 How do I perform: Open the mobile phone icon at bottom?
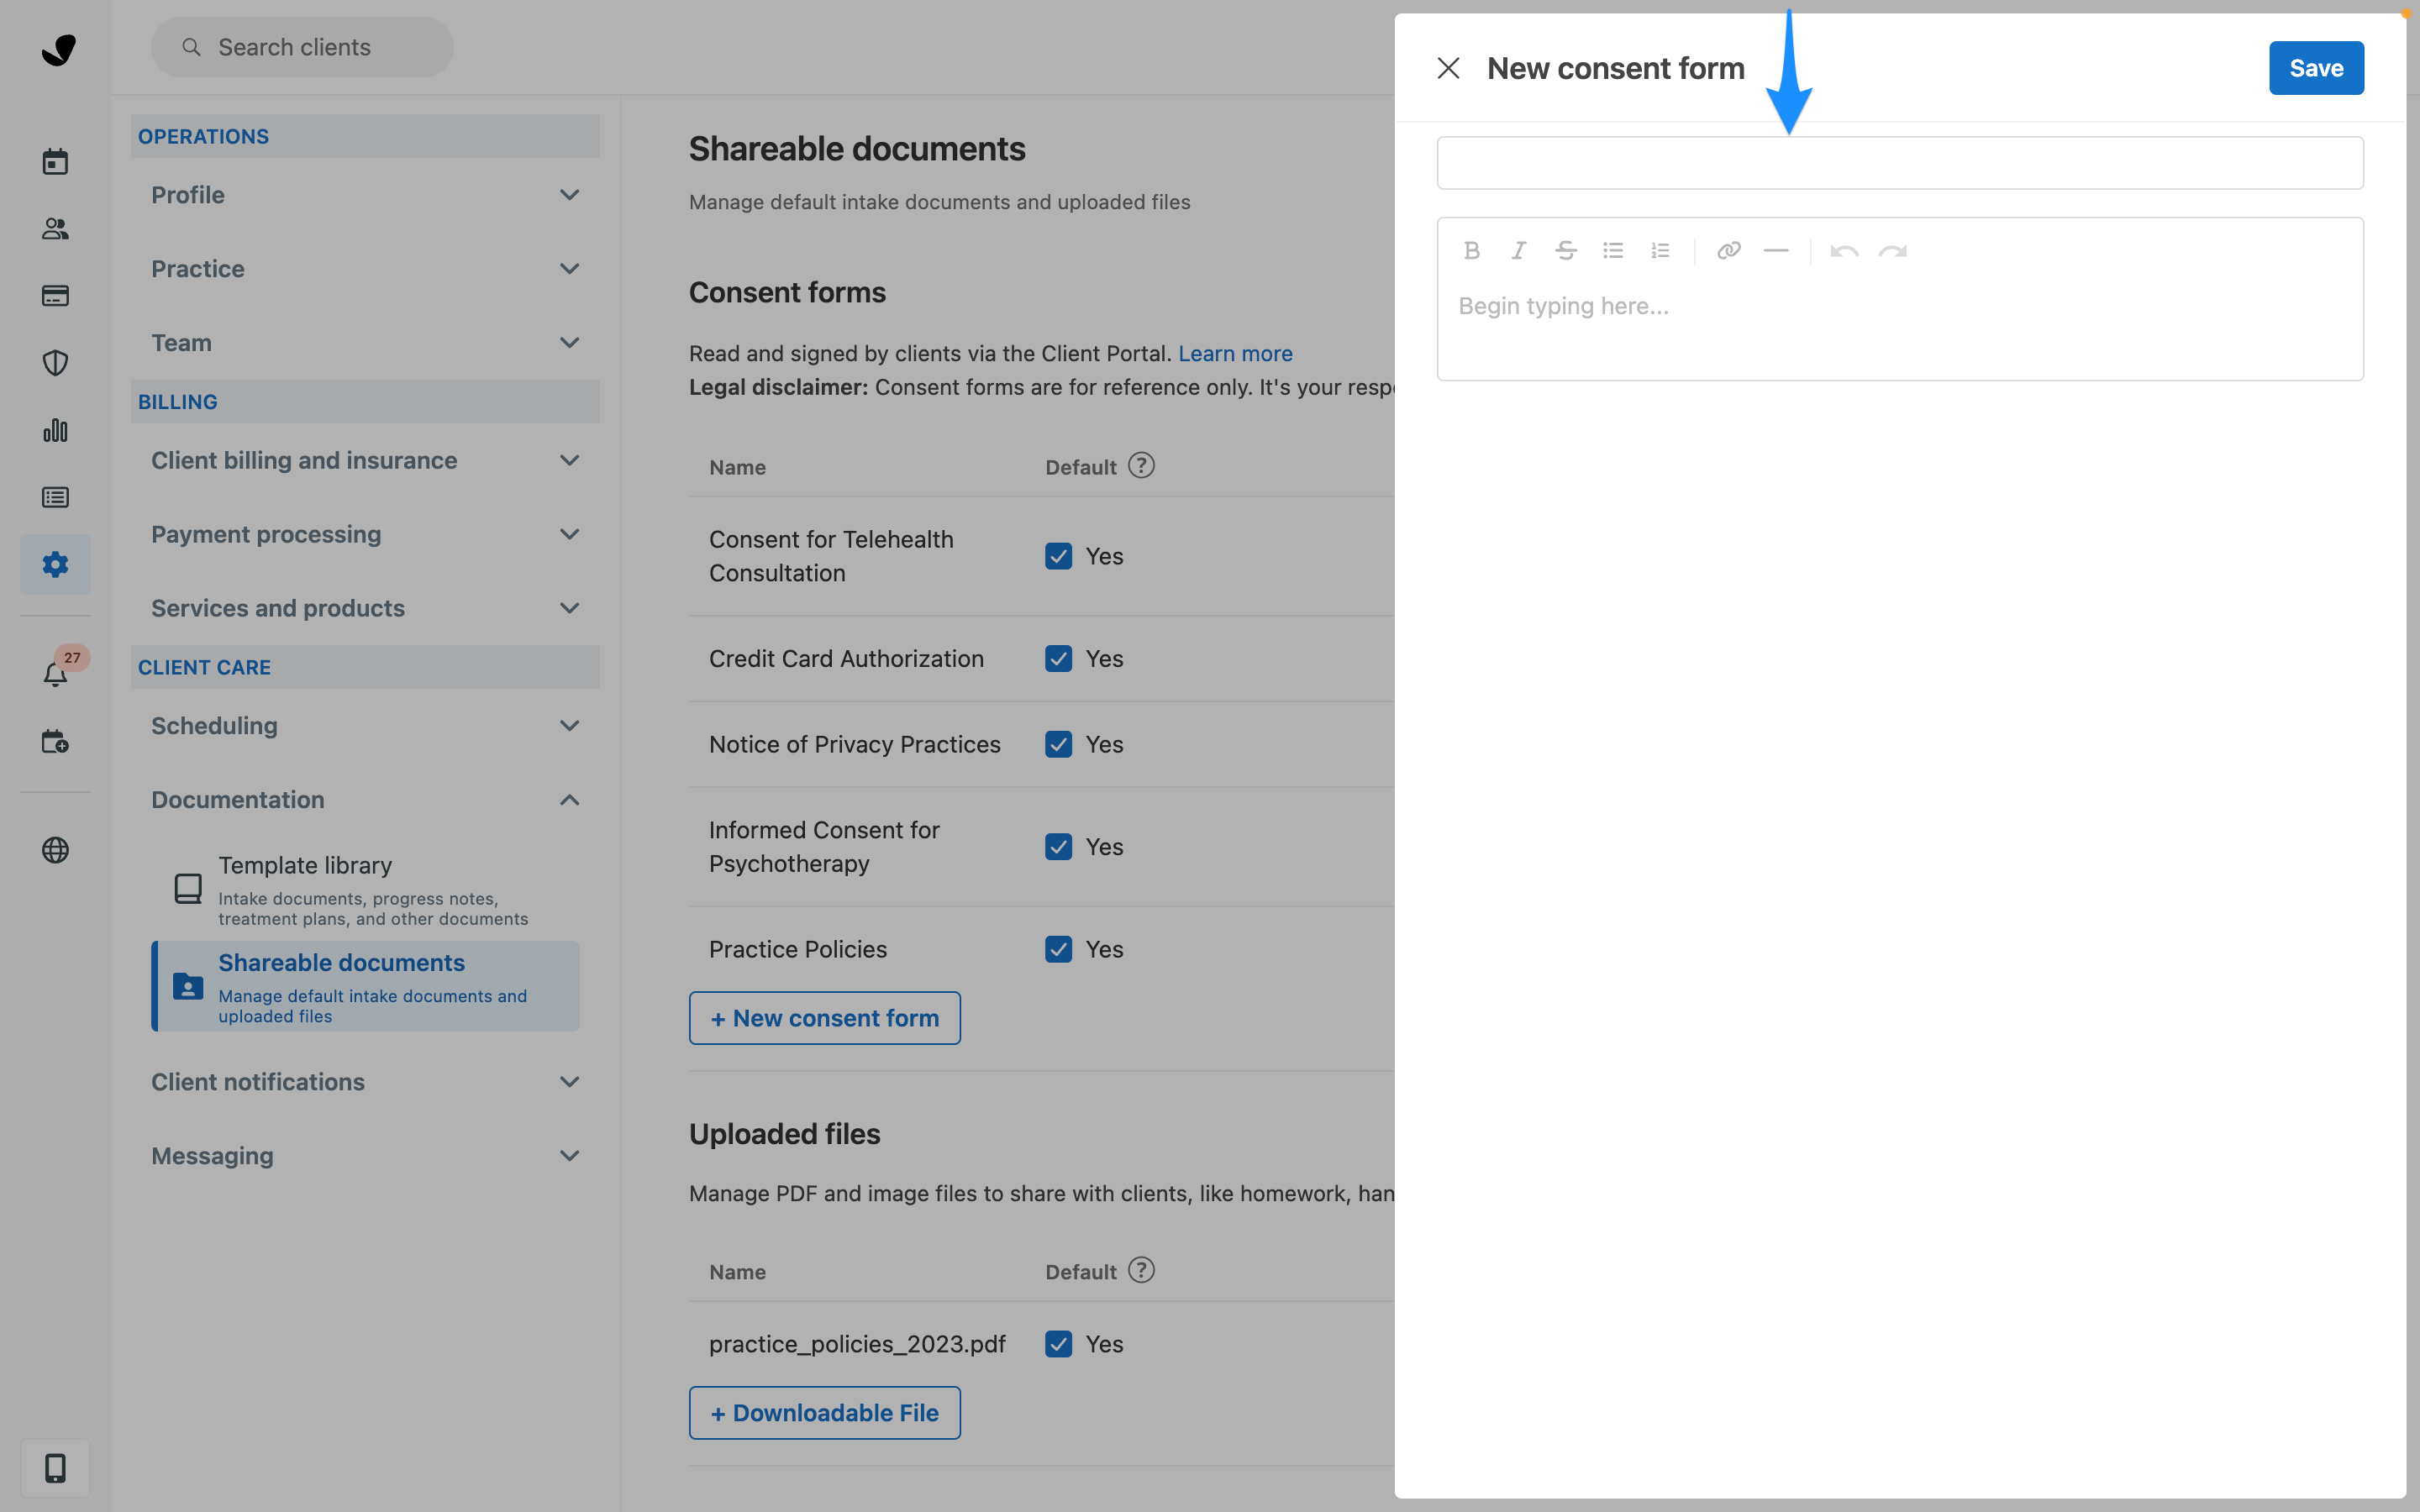point(55,1468)
